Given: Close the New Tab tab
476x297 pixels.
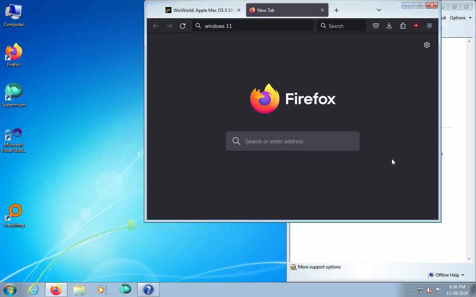Looking at the screenshot, I should (x=322, y=10).
